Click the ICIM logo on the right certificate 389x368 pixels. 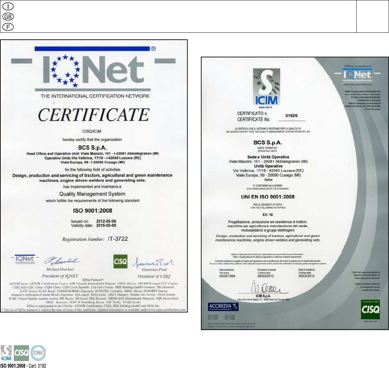[266, 87]
